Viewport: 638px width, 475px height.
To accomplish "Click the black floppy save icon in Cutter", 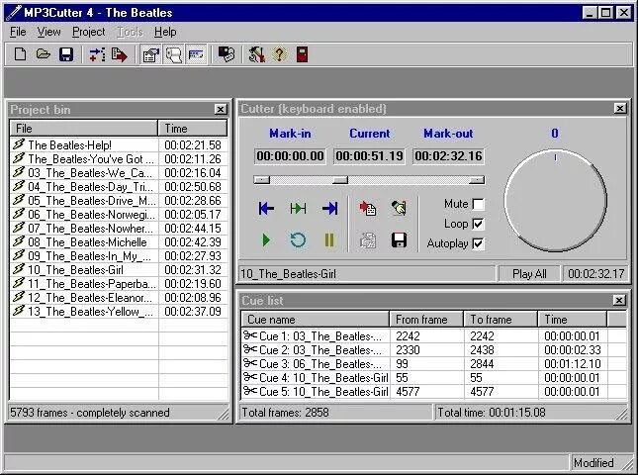I will (x=399, y=240).
